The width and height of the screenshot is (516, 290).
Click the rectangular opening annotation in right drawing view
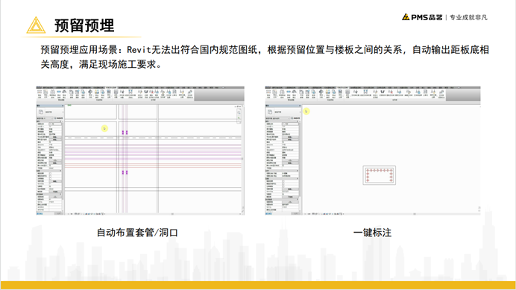379,175
